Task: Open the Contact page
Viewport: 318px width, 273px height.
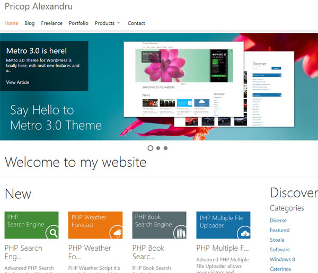Action: [x=136, y=23]
